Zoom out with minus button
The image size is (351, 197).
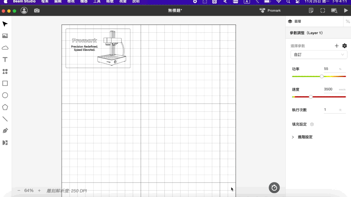click(19, 191)
